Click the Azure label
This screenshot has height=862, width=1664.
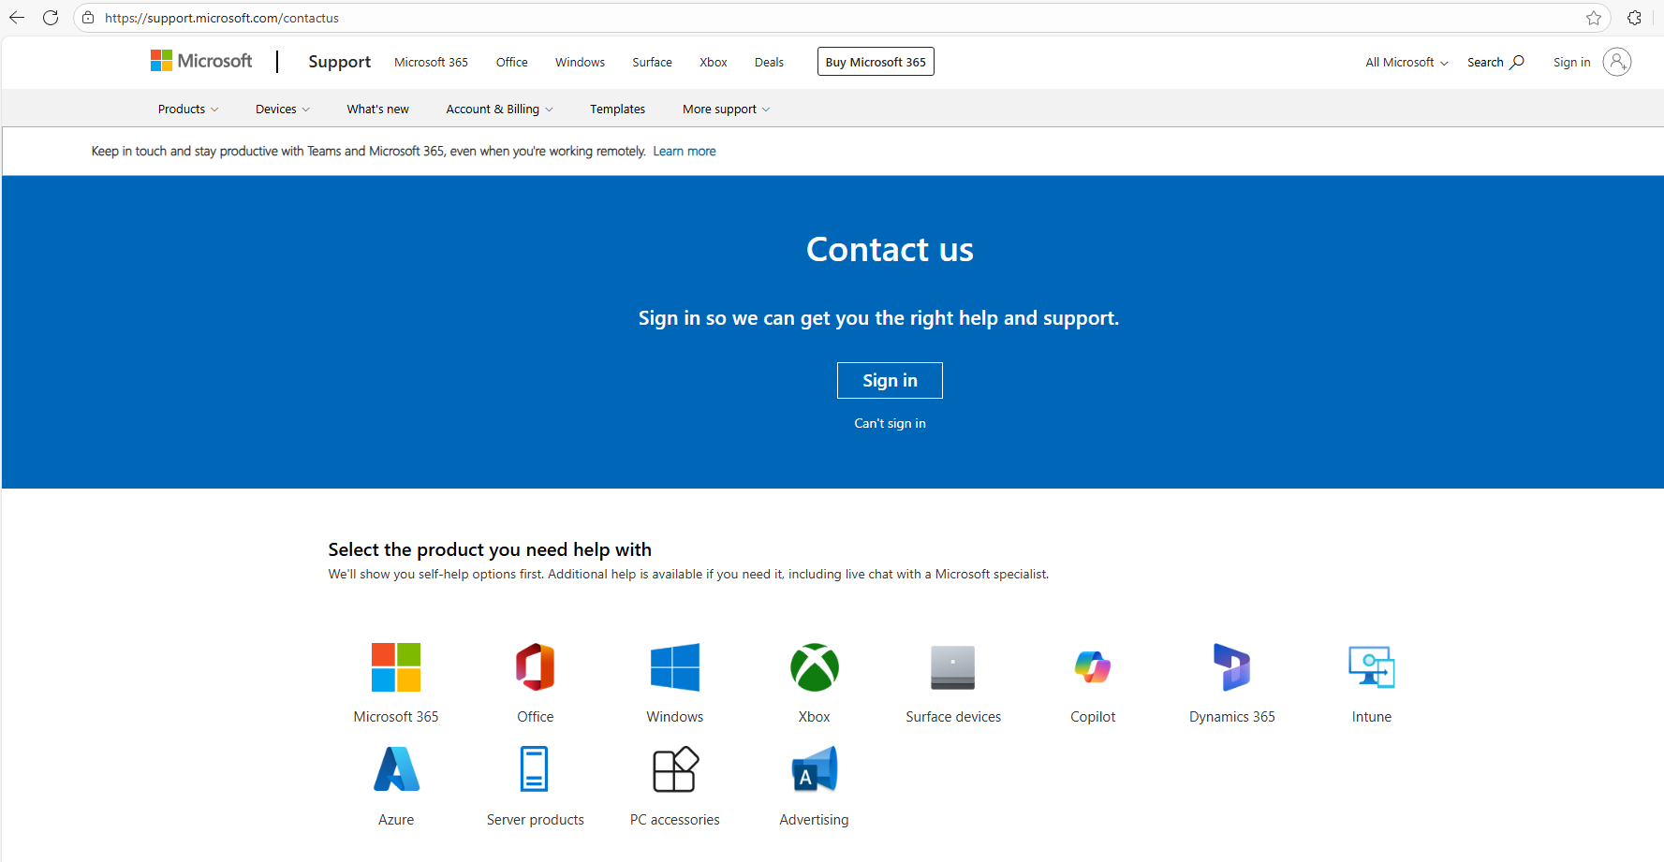pos(396,820)
